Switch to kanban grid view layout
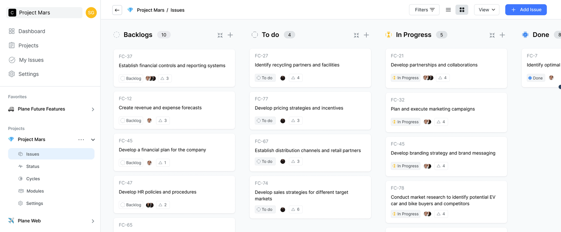The width and height of the screenshot is (561, 232). (462, 10)
